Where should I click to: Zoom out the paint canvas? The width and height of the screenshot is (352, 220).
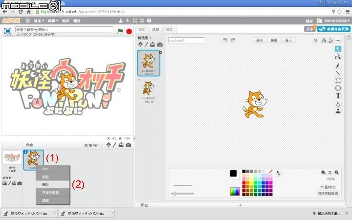(323, 172)
